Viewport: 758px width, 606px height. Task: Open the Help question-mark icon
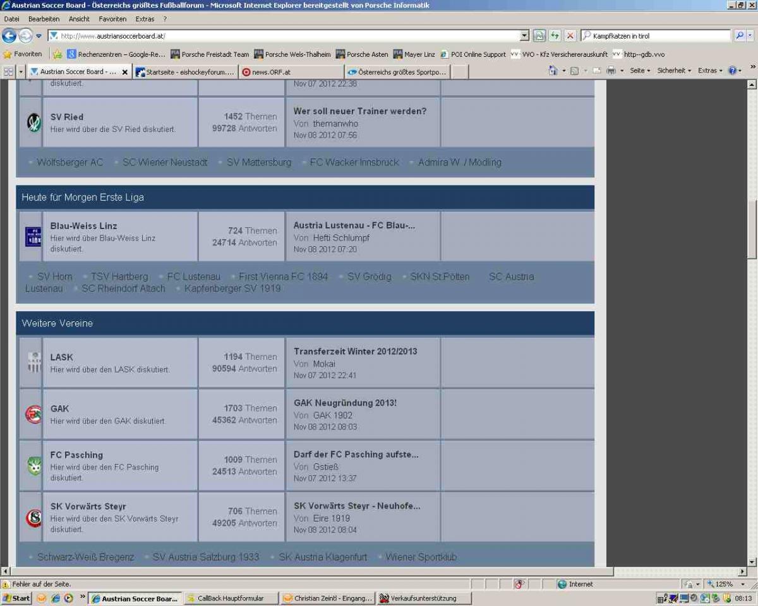pyautogui.click(x=733, y=71)
